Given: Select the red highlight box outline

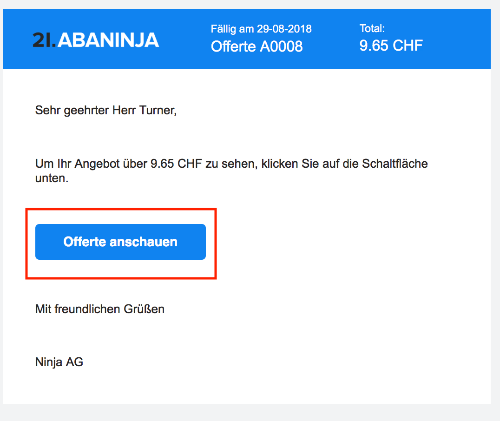Looking at the screenshot, I should [121, 209].
